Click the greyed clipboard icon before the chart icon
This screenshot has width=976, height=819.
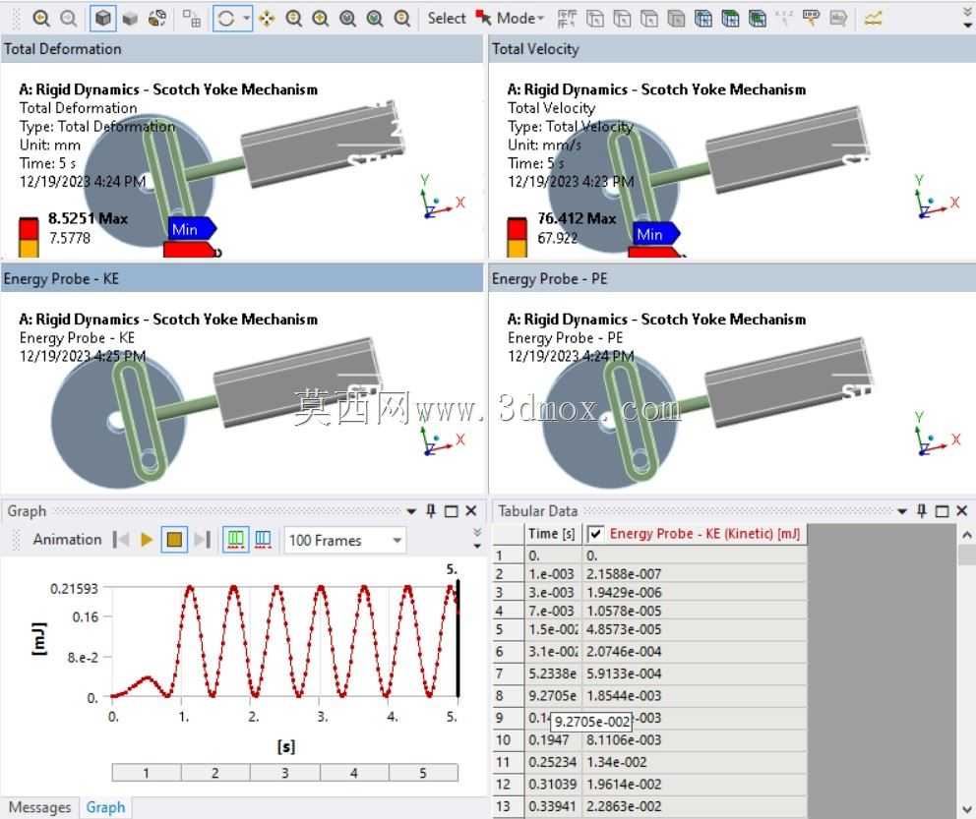(838, 19)
